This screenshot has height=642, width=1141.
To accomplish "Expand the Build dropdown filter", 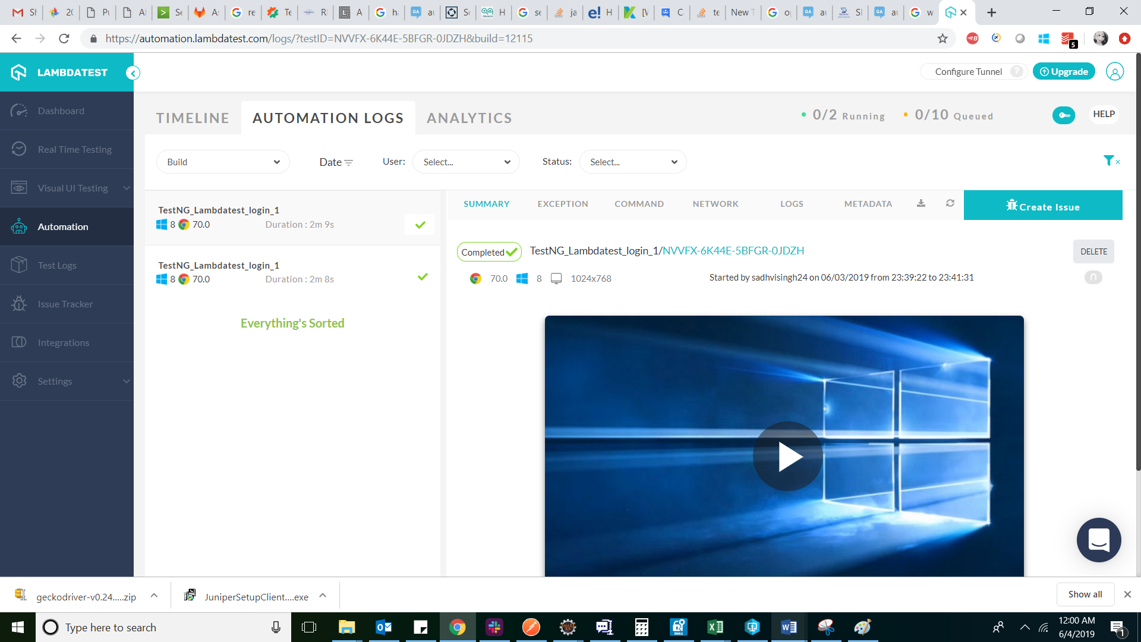I will point(223,162).
